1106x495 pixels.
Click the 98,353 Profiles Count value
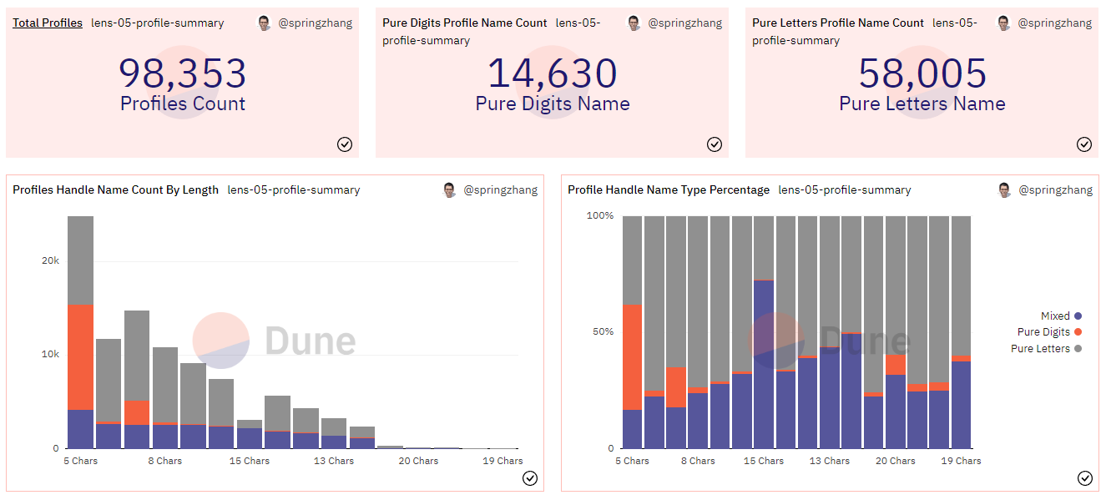[183, 74]
